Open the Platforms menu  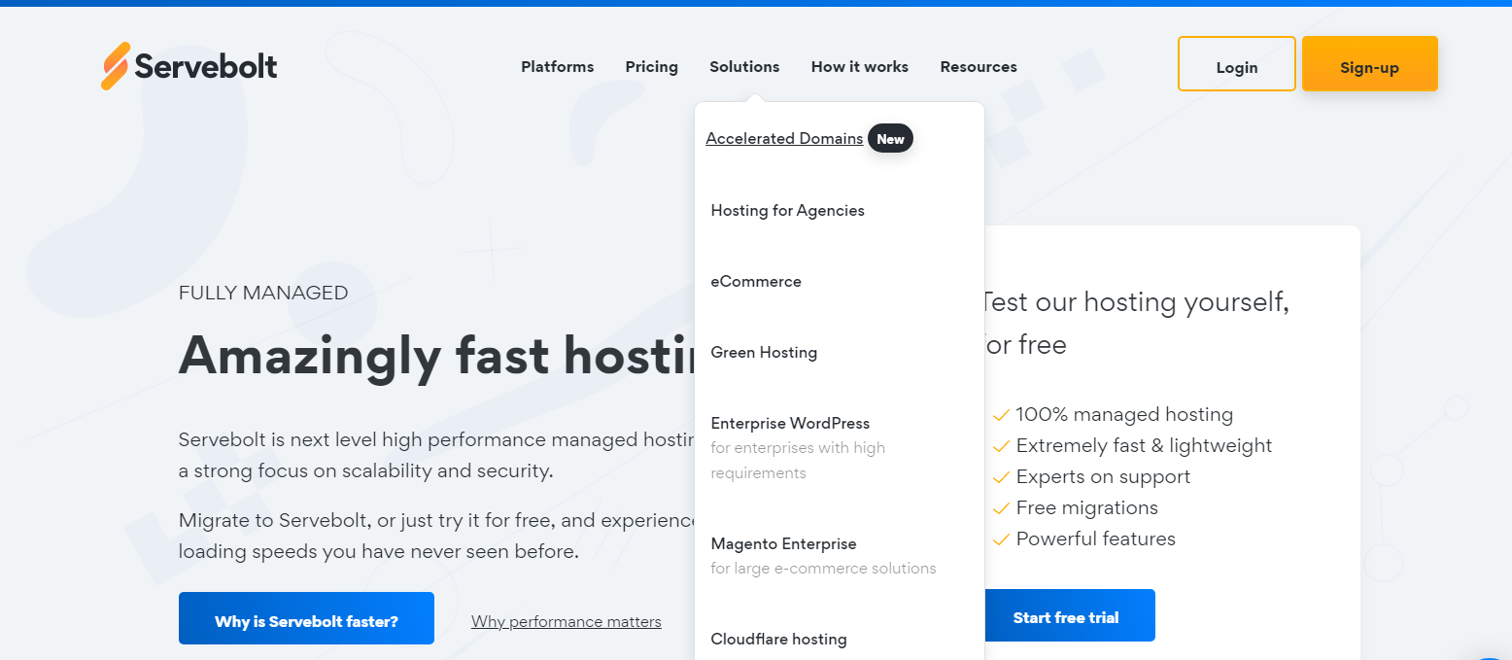(557, 67)
